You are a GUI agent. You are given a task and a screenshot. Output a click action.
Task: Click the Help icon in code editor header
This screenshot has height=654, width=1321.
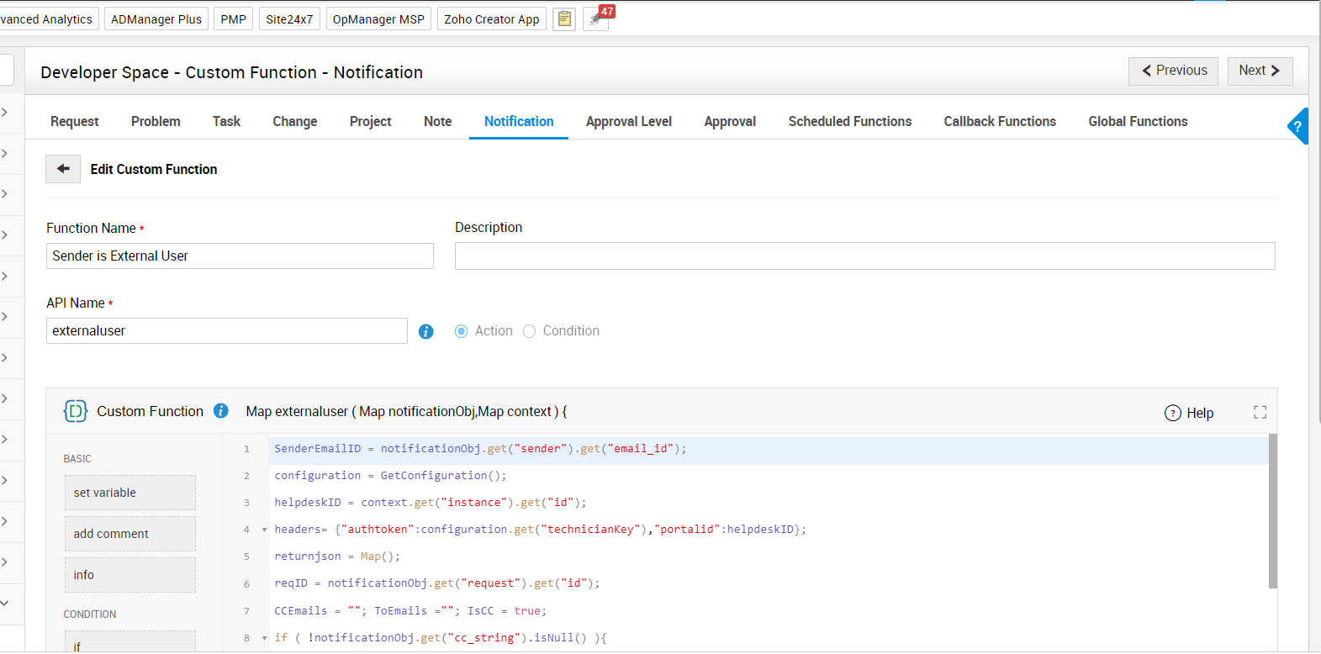pyautogui.click(x=1173, y=413)
